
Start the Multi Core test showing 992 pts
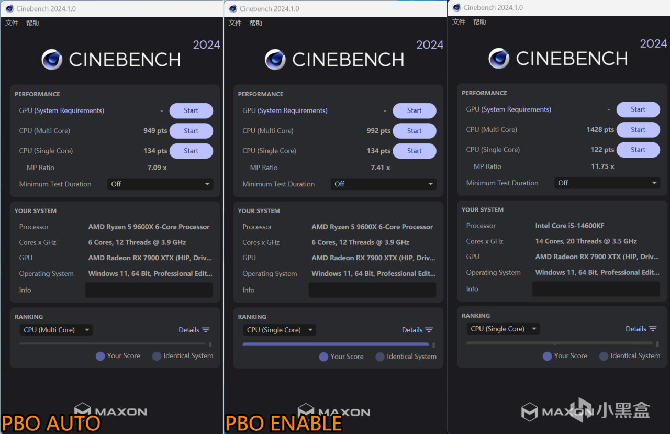(x=415, y=131)
